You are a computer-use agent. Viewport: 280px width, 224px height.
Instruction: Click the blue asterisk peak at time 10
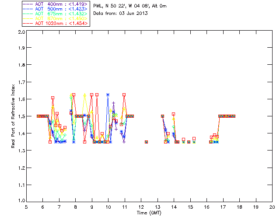108,94
